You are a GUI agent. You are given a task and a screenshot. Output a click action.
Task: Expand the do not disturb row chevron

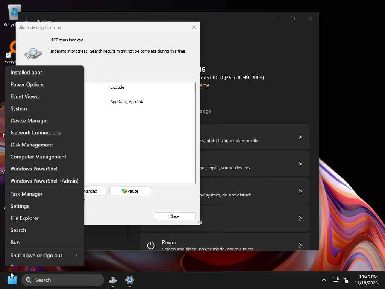pyautogui.click(x=300, y=191)
